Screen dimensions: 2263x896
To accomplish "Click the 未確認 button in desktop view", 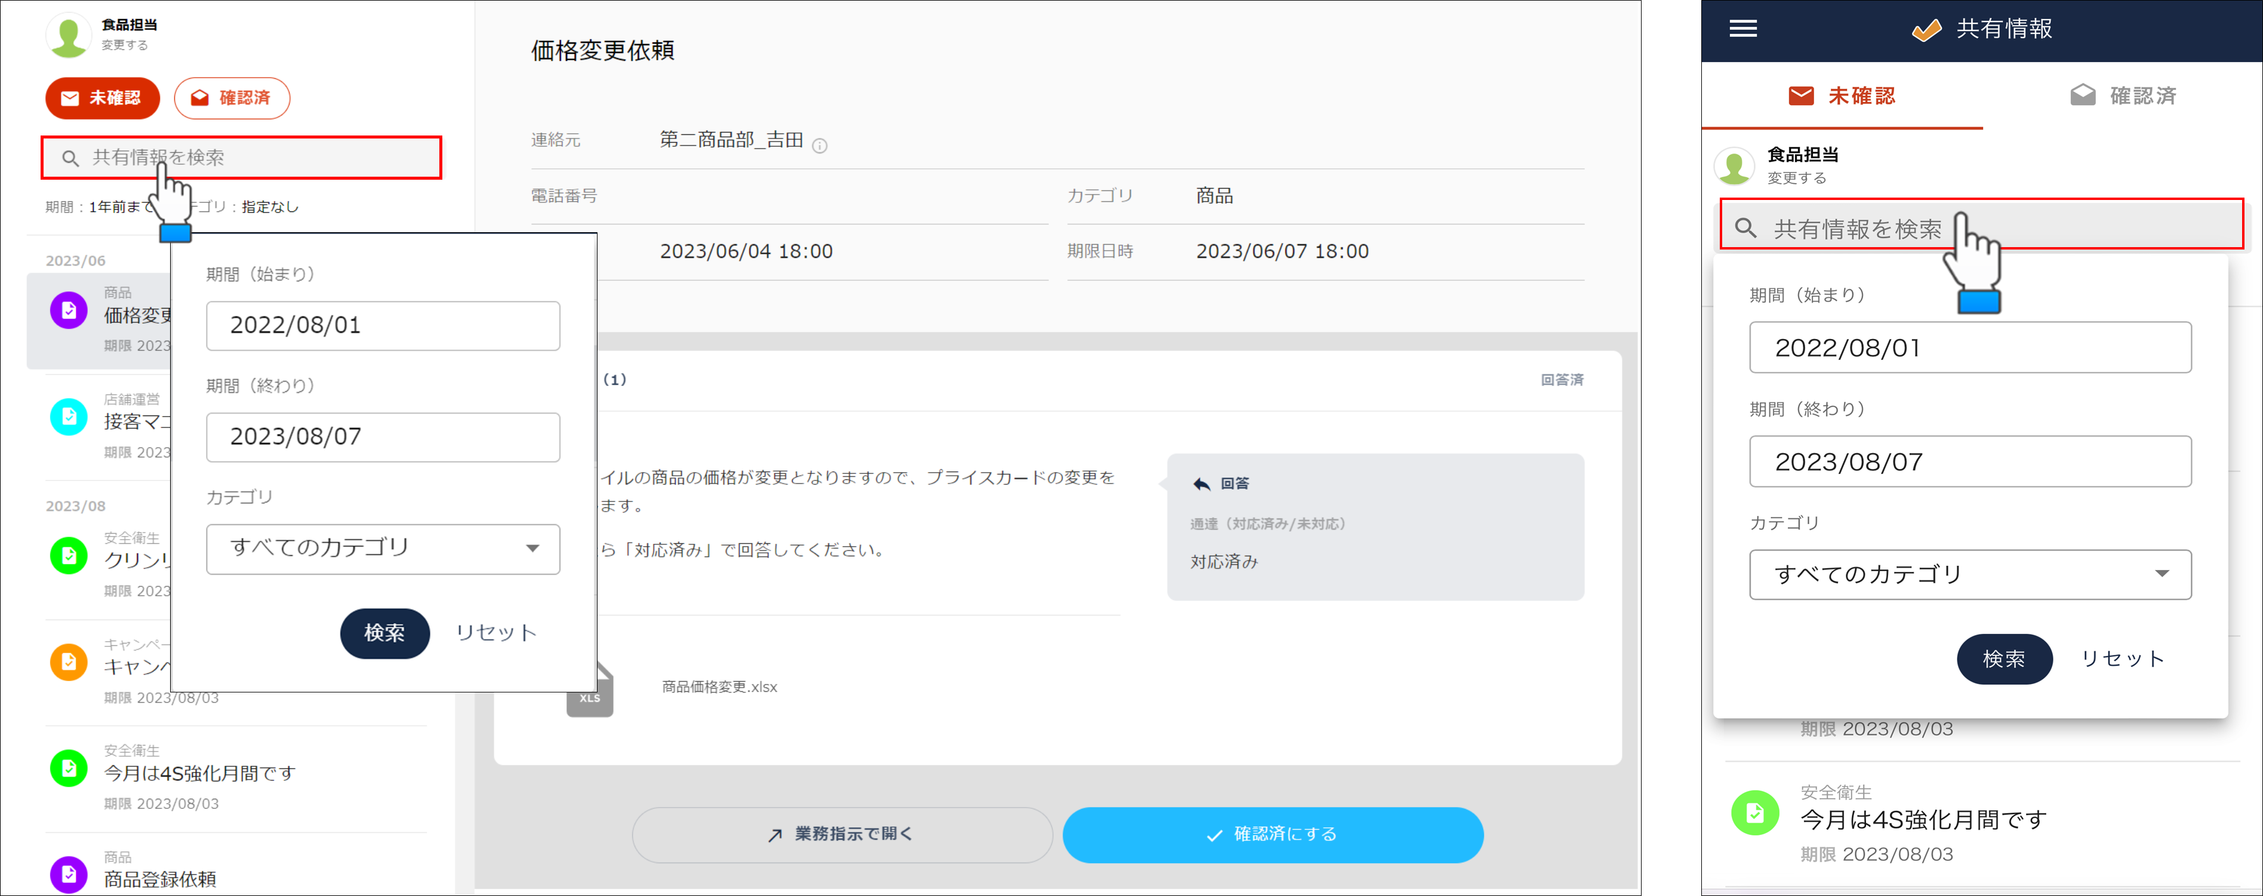I will [x=103, y=97].
